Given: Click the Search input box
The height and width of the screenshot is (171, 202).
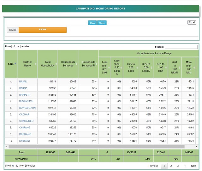Looking at the screenshot, I should [x=181, y=47].
